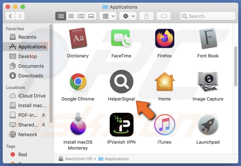Go forward with the right chevron button
Screen dimensions: 241x166
(20, 16)
